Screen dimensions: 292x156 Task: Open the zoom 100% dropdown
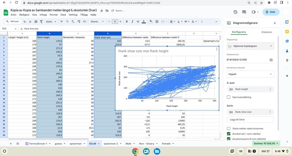[x=50, y=22]
